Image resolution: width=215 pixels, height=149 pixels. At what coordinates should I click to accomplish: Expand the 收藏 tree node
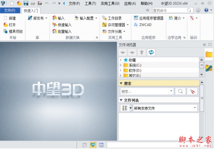[120, 60]
